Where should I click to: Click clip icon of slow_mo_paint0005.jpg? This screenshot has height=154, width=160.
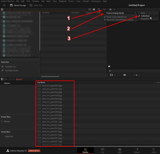click(39, 102)
